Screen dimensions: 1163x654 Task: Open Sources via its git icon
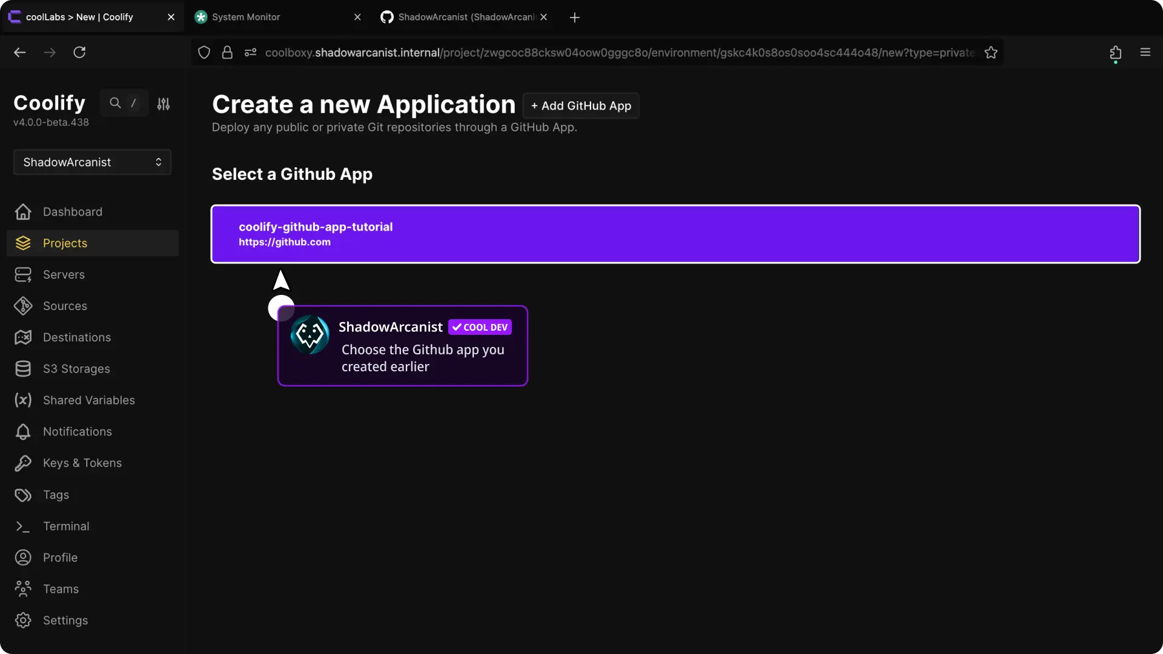pos(23,306)
